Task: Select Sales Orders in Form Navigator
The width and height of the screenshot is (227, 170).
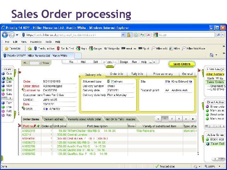Action: 215,82
